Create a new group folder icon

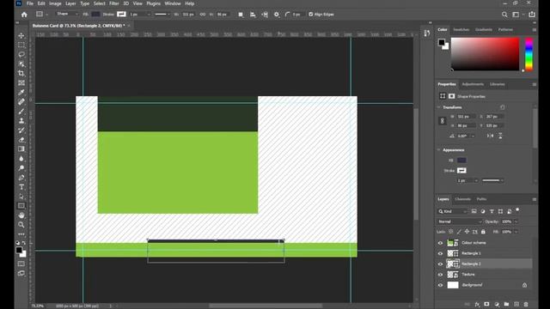click(x=506, y=304)
